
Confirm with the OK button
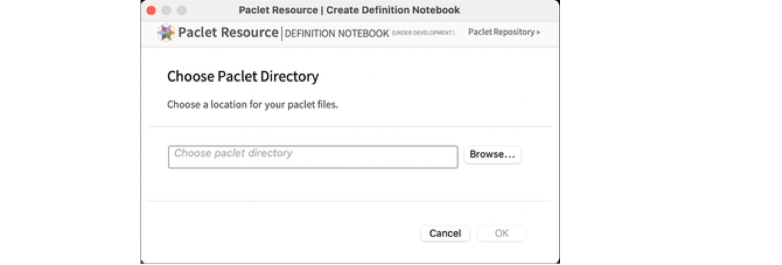tap(502, 233)
